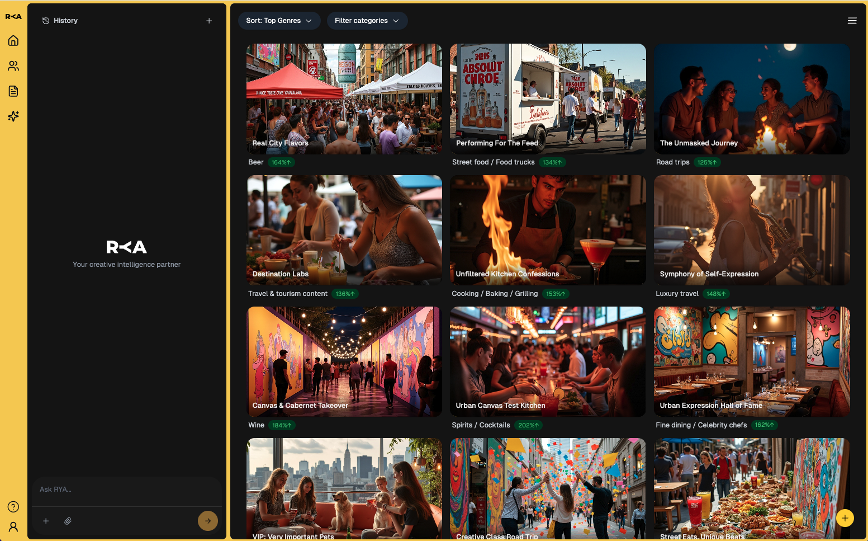Click the Luxury travel genre label
The height and width of the screenshot is (541, 868).
(x=677, y=294)
